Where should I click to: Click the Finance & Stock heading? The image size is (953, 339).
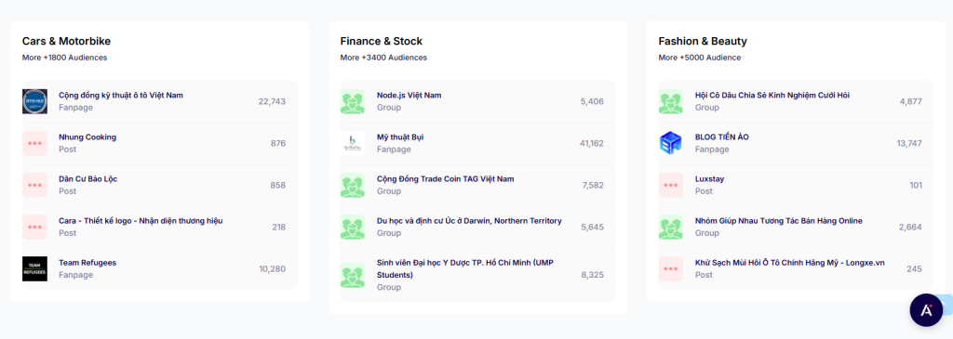click(381, 41)
